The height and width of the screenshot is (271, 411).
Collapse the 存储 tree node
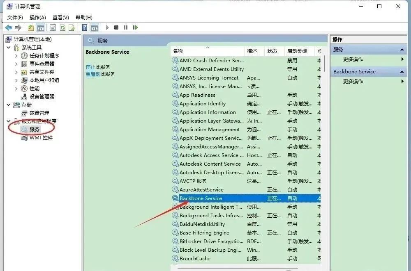[8, 105]
